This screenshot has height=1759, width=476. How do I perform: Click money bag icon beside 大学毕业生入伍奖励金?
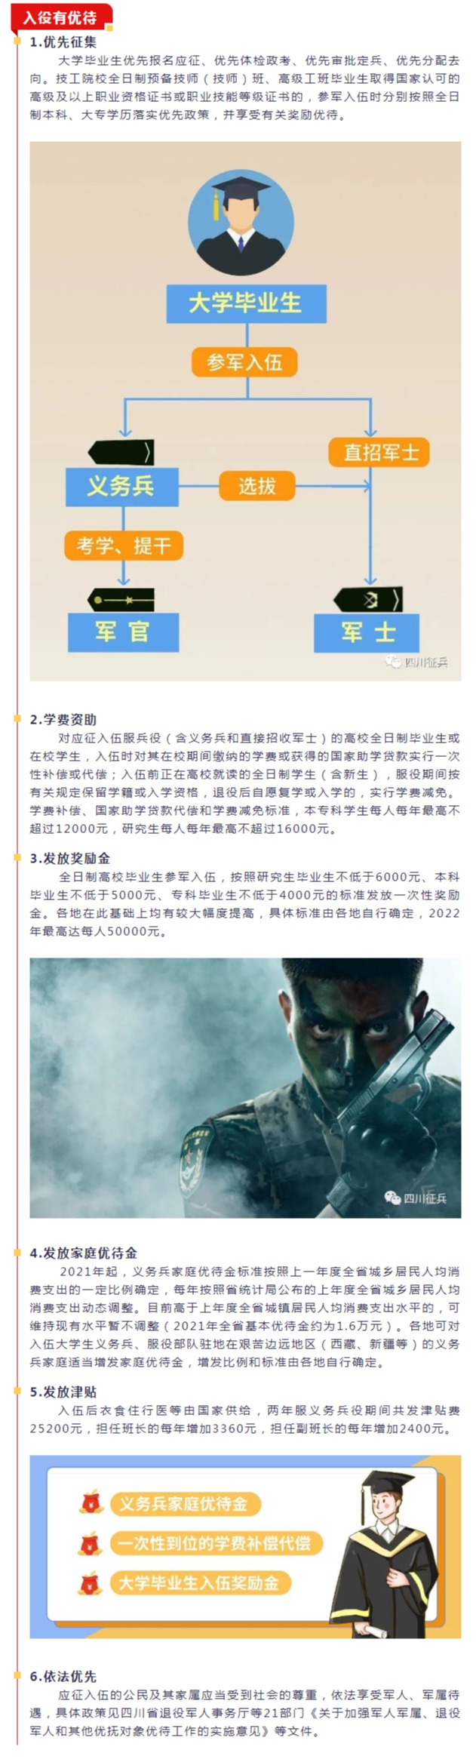point(91,1582)
